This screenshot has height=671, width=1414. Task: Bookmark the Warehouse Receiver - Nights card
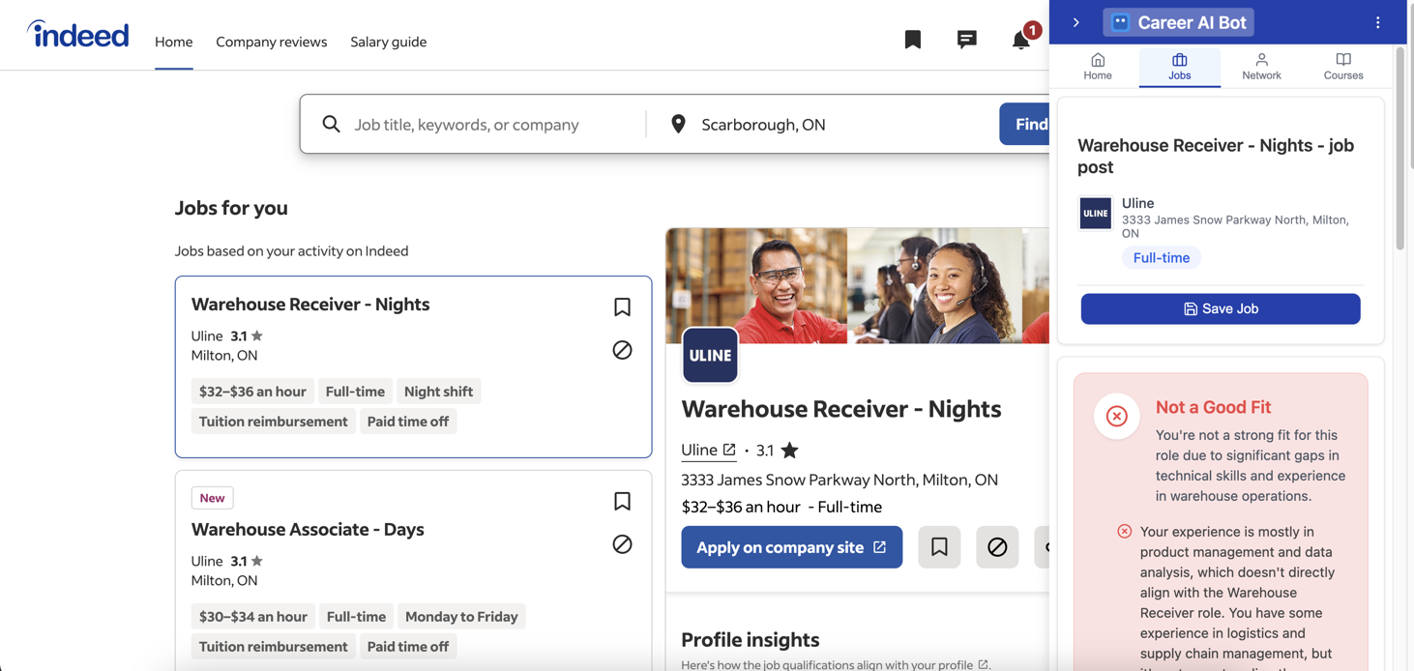622,307
